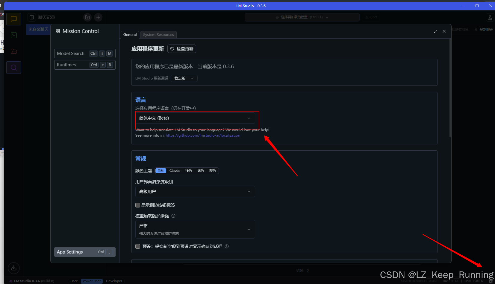Open Model Search in Mission Control

85,54
